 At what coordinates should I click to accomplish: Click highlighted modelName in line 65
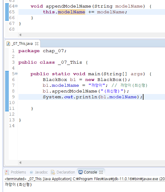72,12
